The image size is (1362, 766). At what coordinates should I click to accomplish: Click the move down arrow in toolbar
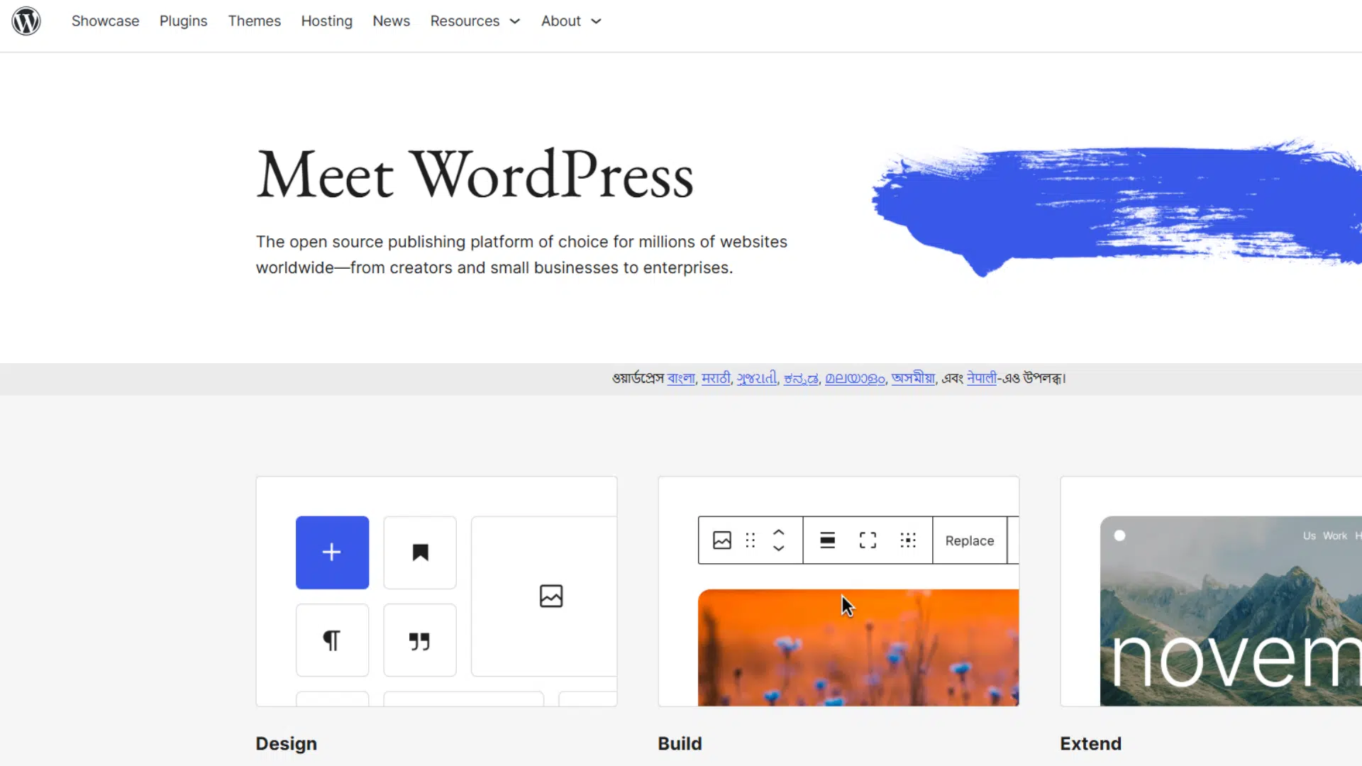coord(778,548)
